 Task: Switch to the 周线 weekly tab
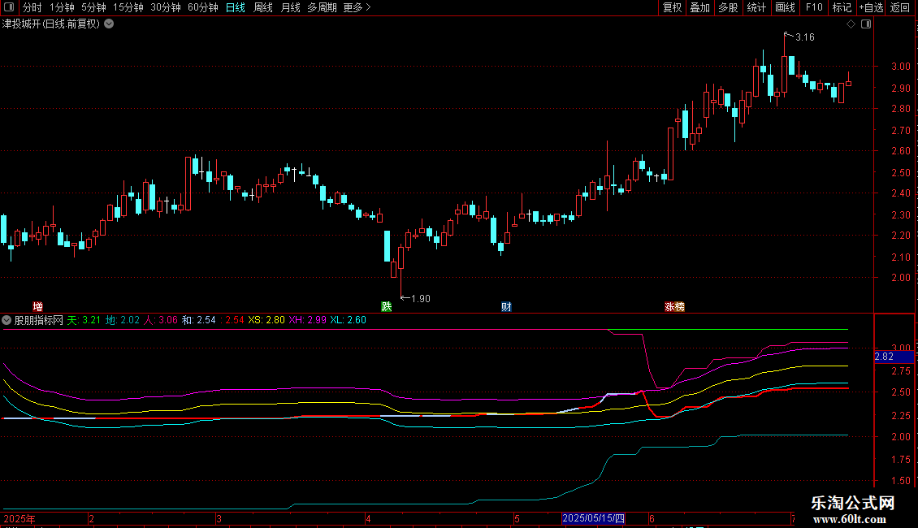click(x=263, y=7)
